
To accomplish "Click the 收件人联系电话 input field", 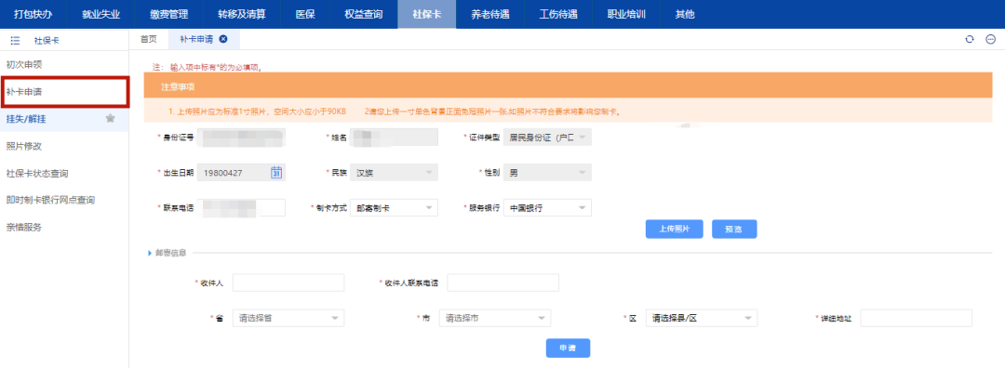I will tap(503, 283).
